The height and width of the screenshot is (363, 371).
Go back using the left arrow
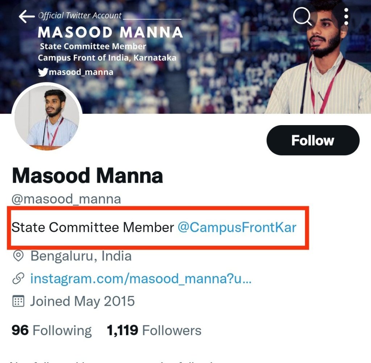point(27,16)
